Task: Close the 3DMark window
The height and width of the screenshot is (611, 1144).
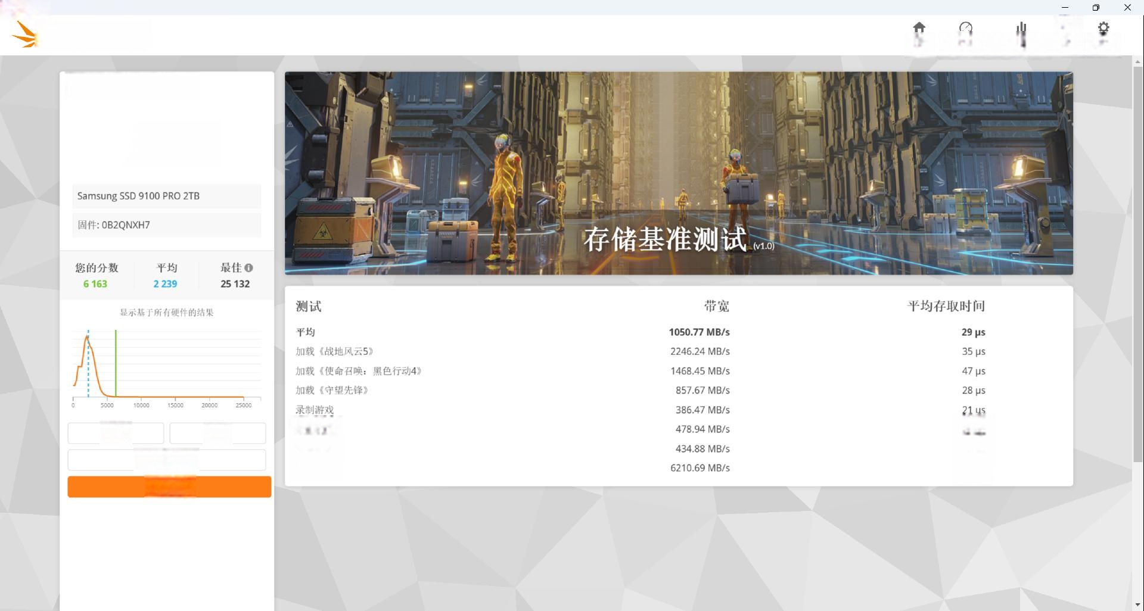Action: (1127, 7)
